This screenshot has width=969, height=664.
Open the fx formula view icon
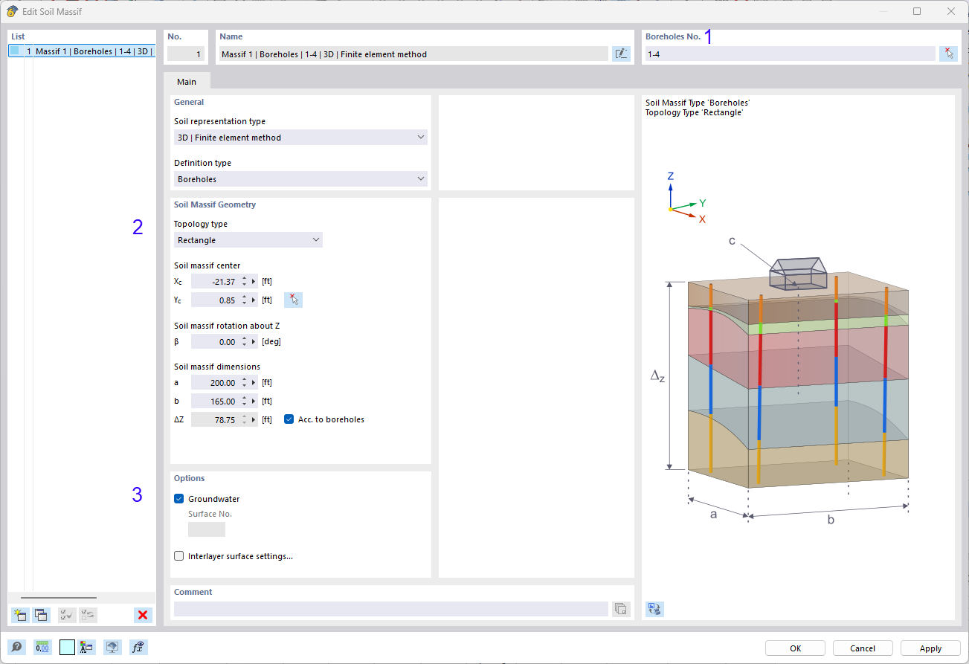pyautogui.click(x=138, y=648)
